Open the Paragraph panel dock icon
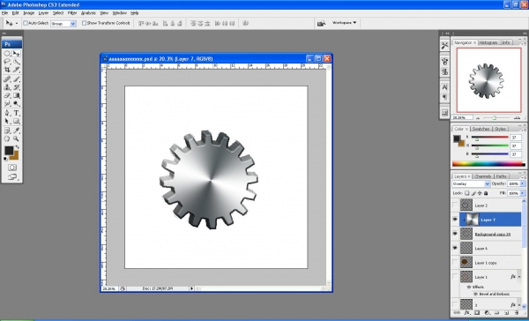The width and height of the screenshot is (529, 321). pos(444,97)
